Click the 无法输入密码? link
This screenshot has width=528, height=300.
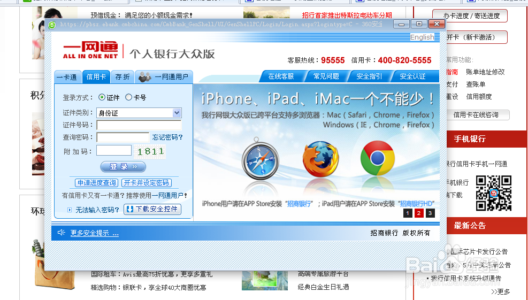(97, 210)
